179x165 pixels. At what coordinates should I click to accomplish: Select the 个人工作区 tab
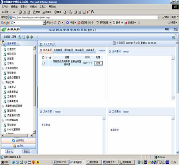[47, 44]
